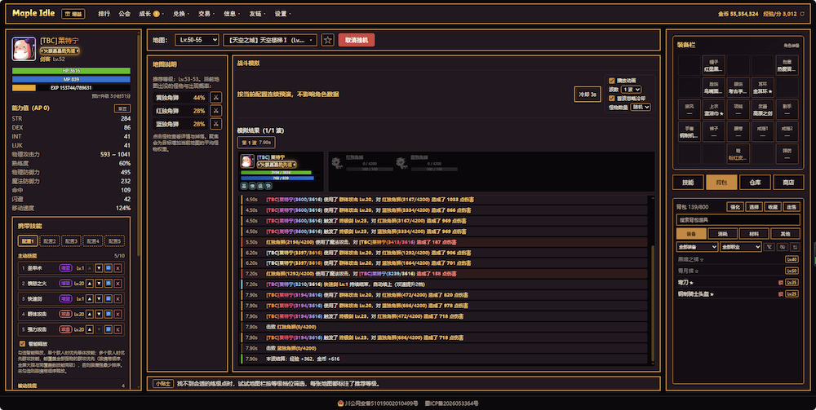Focus the backpack item search field

[738, 220]
